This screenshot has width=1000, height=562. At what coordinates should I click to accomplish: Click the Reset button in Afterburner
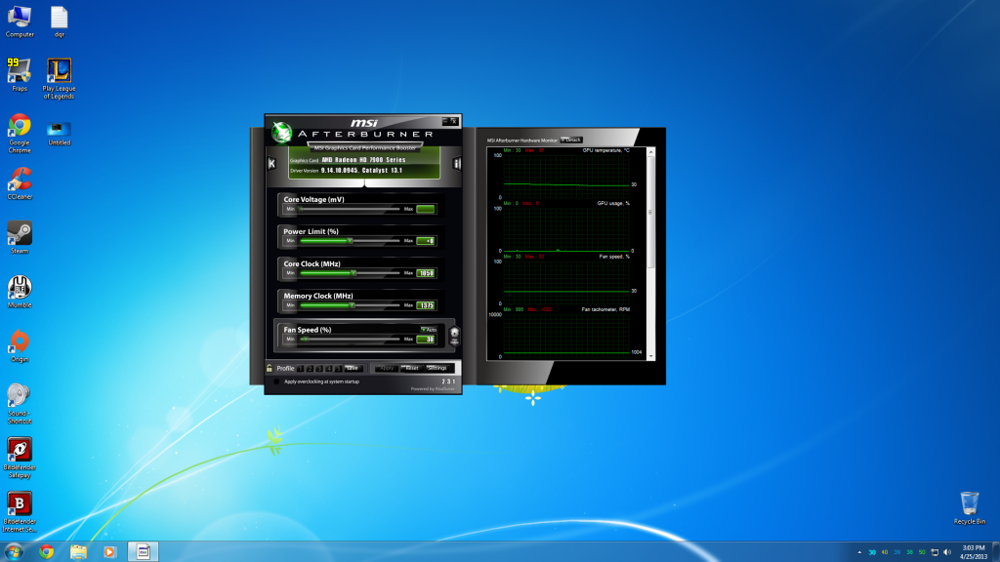click(412, 368)
